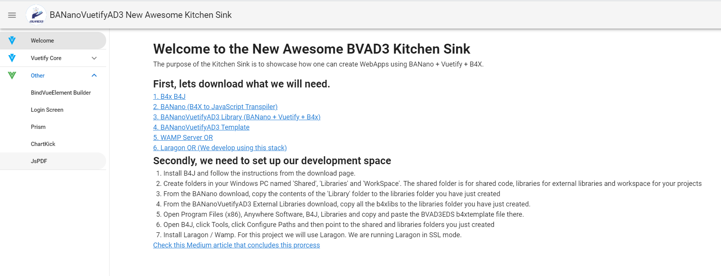
Task: Open the '6. Laragon OR' link
Action: (x=220, y=148)
